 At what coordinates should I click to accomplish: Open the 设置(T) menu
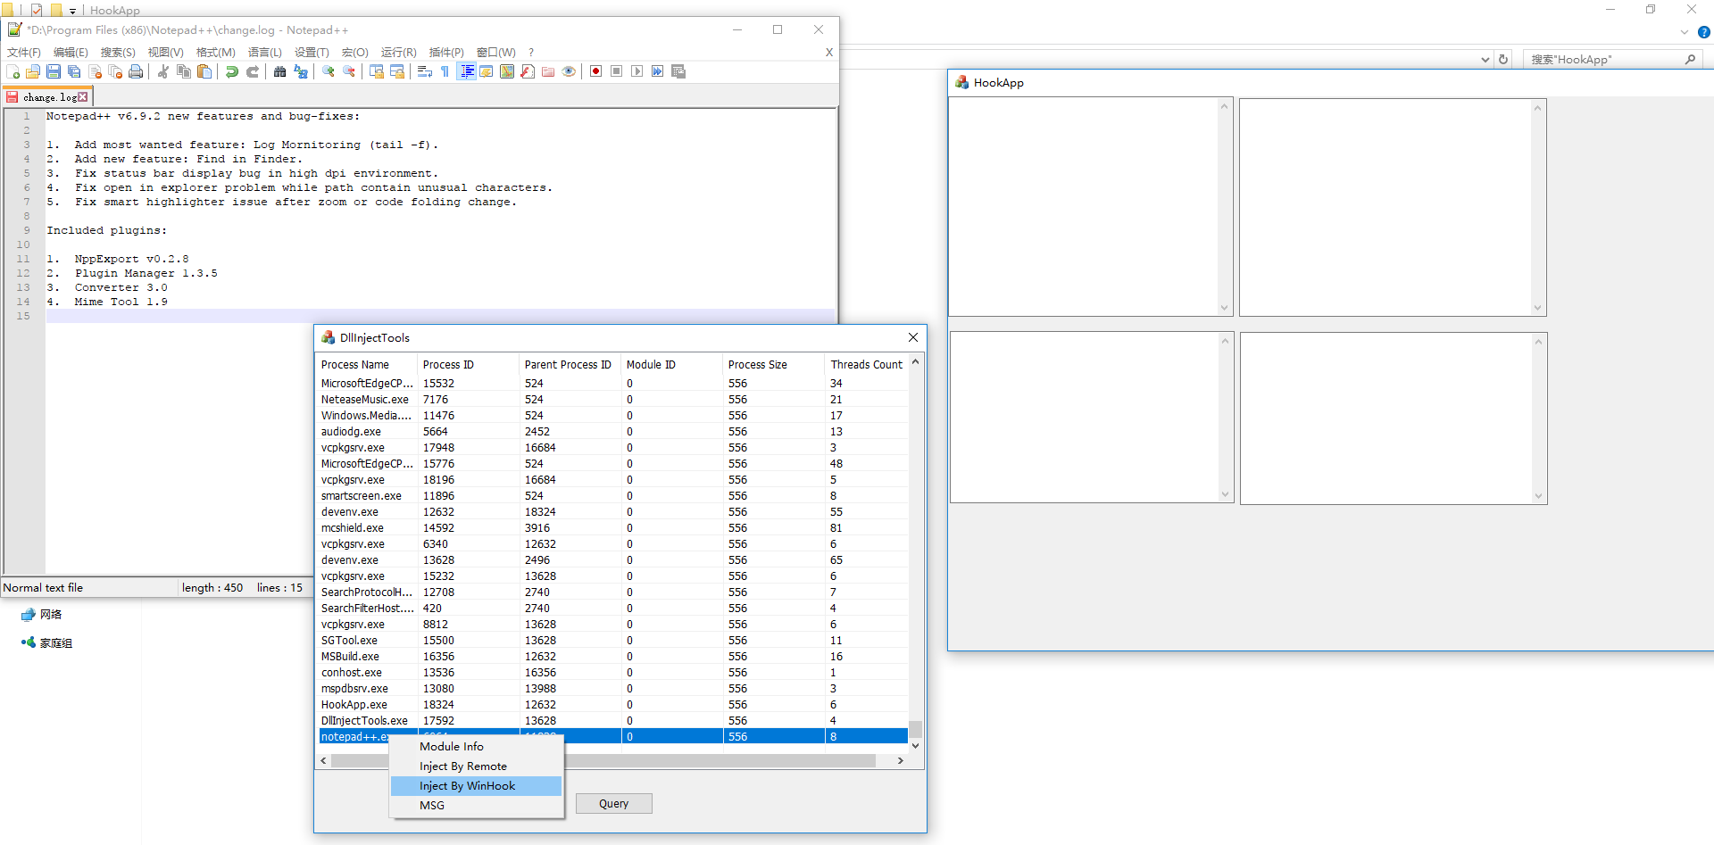click(x=312, y=53)
